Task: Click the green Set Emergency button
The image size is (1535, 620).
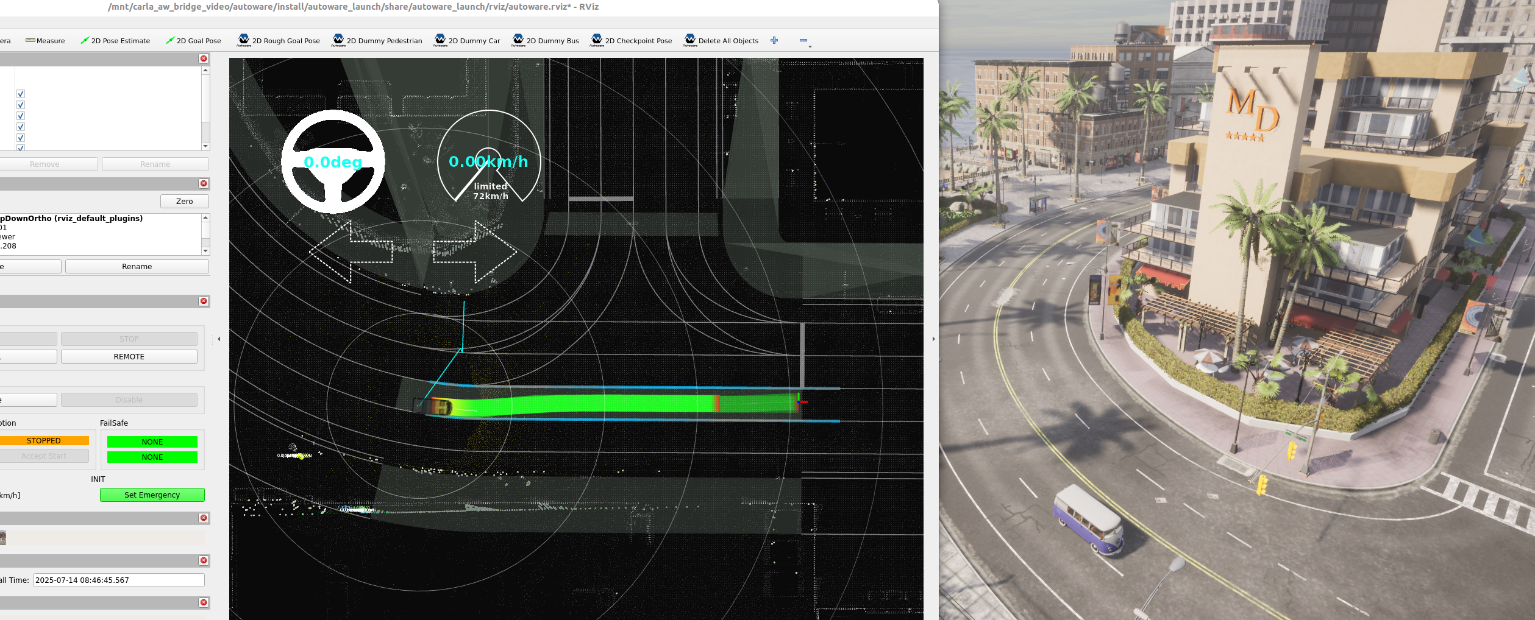Action: click(152, 495)
